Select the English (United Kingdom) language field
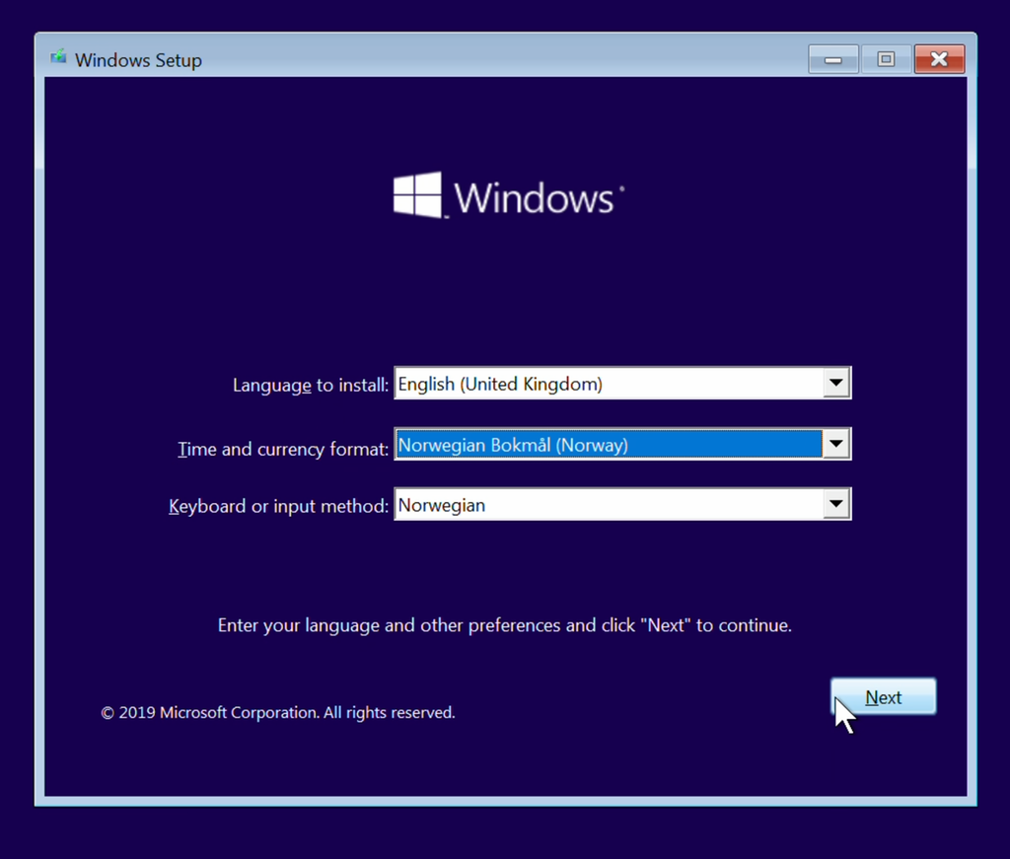The height and width of the screenshot is (859, 1010). point(622,383)
